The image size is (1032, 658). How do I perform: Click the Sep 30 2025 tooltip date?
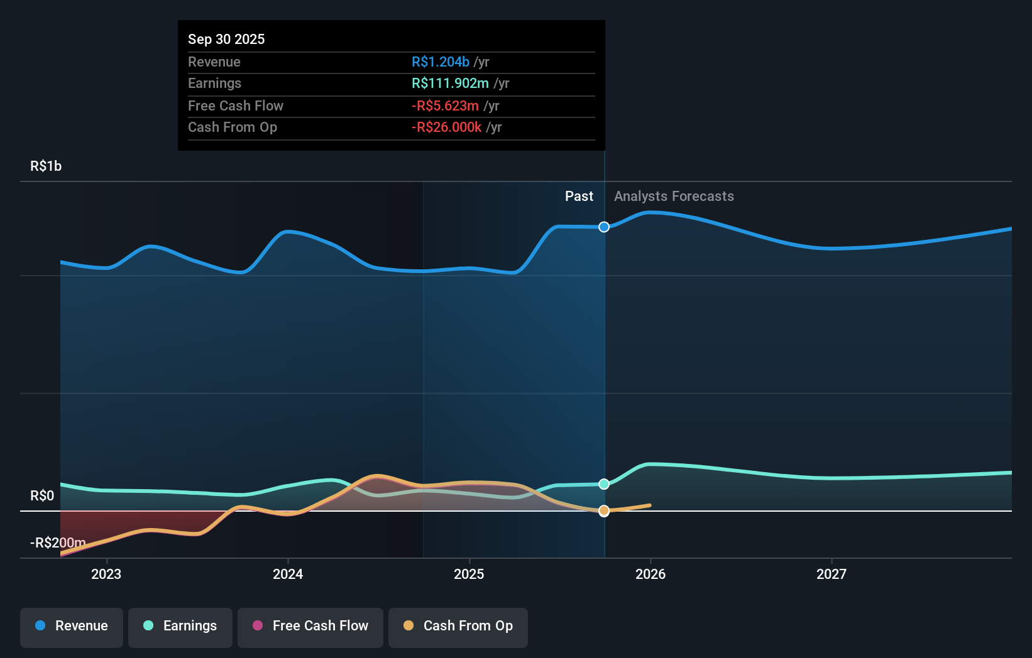point(226,39)
